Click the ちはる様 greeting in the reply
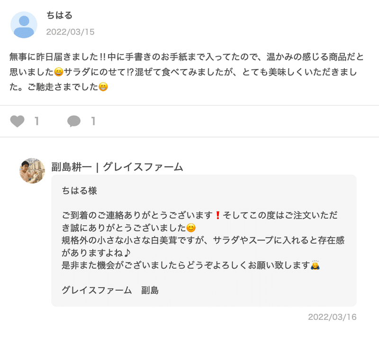379x344 pixels. pos(79,191)
